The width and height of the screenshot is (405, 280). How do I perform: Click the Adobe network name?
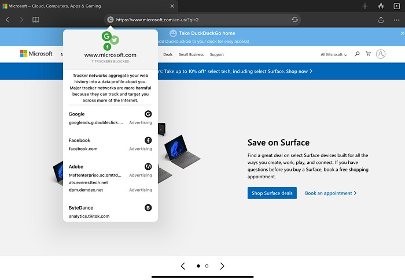click(x=76, y=166)
